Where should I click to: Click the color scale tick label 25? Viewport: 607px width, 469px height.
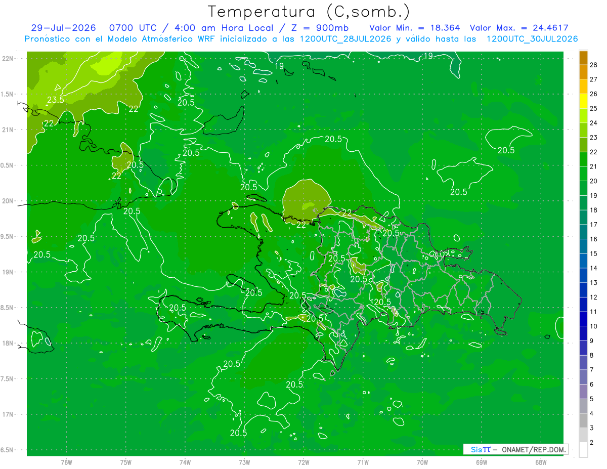(594, 108)
